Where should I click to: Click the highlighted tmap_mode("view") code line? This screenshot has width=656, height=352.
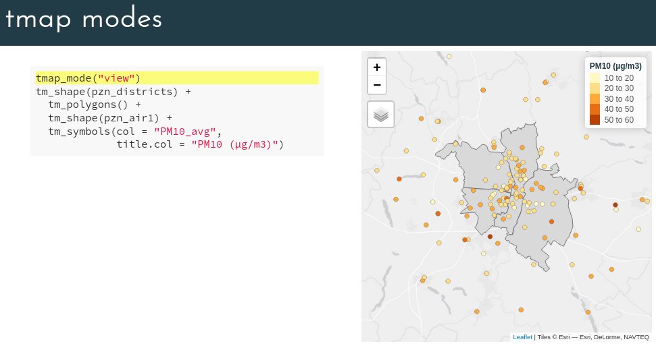(x=177, y=78)
